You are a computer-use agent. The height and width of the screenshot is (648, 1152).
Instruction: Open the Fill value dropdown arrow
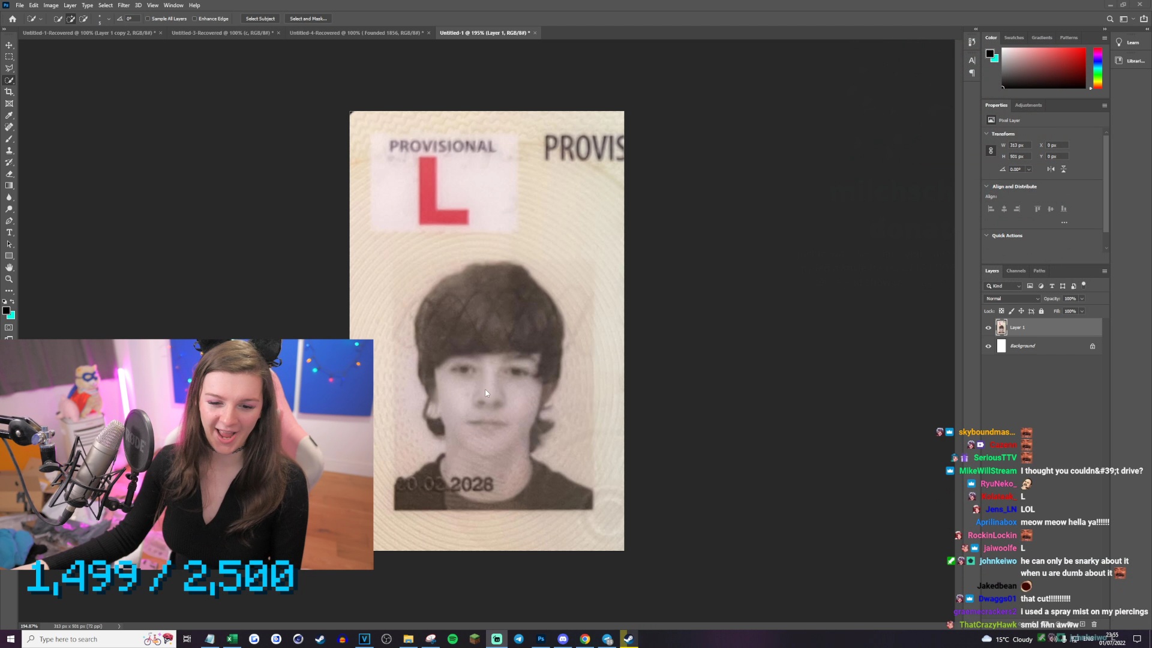tap(1082, 311)
